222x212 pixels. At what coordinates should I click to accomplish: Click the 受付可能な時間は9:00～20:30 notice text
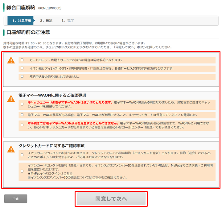point(74,43)
